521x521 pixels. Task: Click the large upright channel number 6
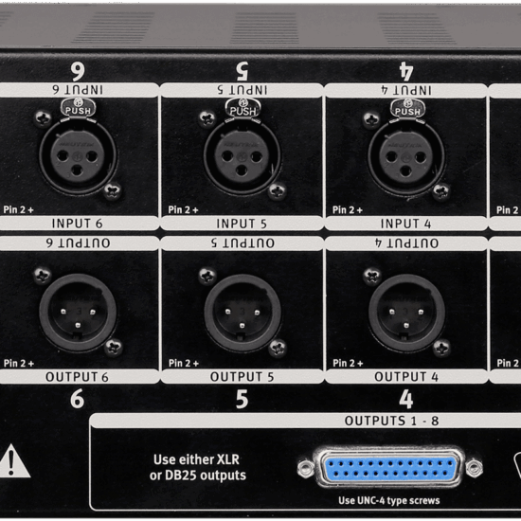(78, 399)
